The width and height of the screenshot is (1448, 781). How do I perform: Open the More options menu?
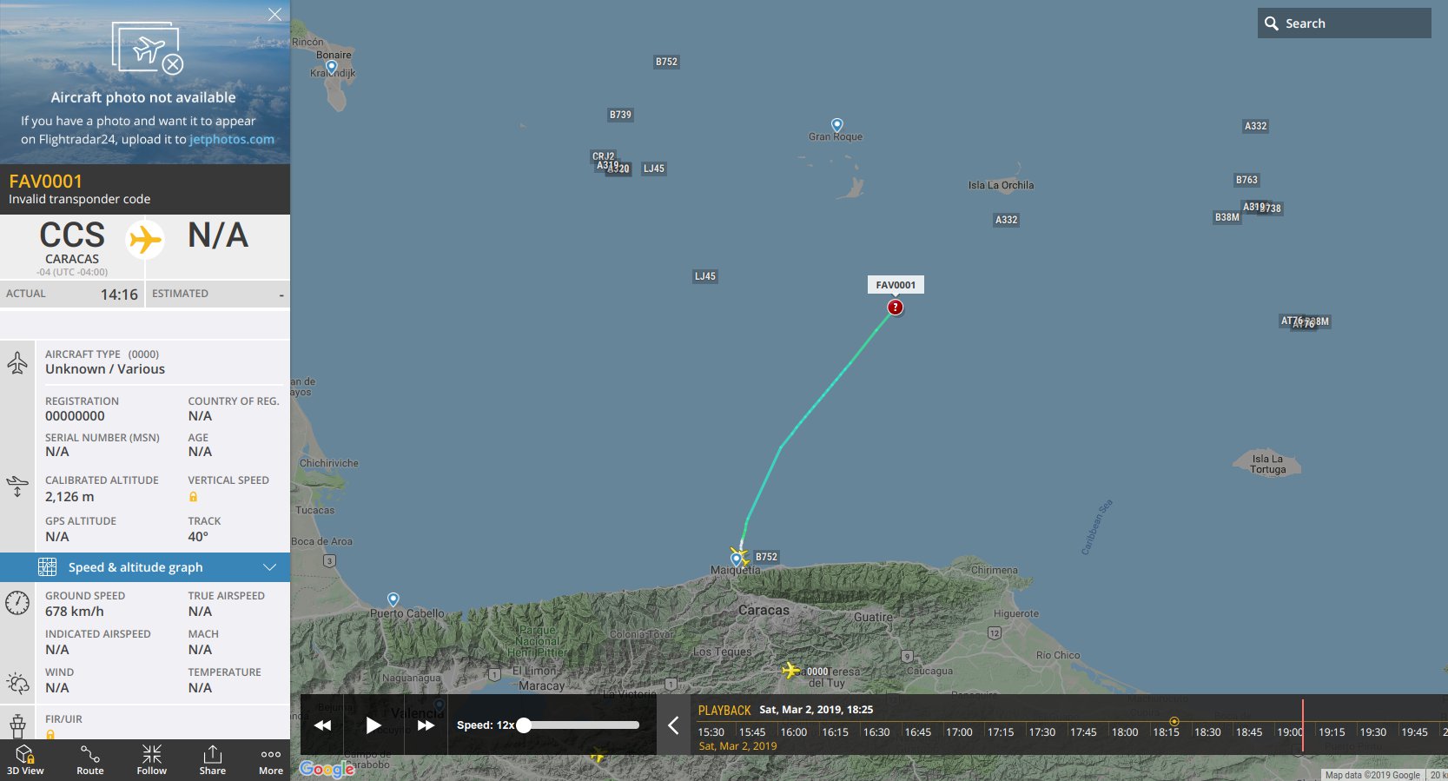[x=271, y=760]
